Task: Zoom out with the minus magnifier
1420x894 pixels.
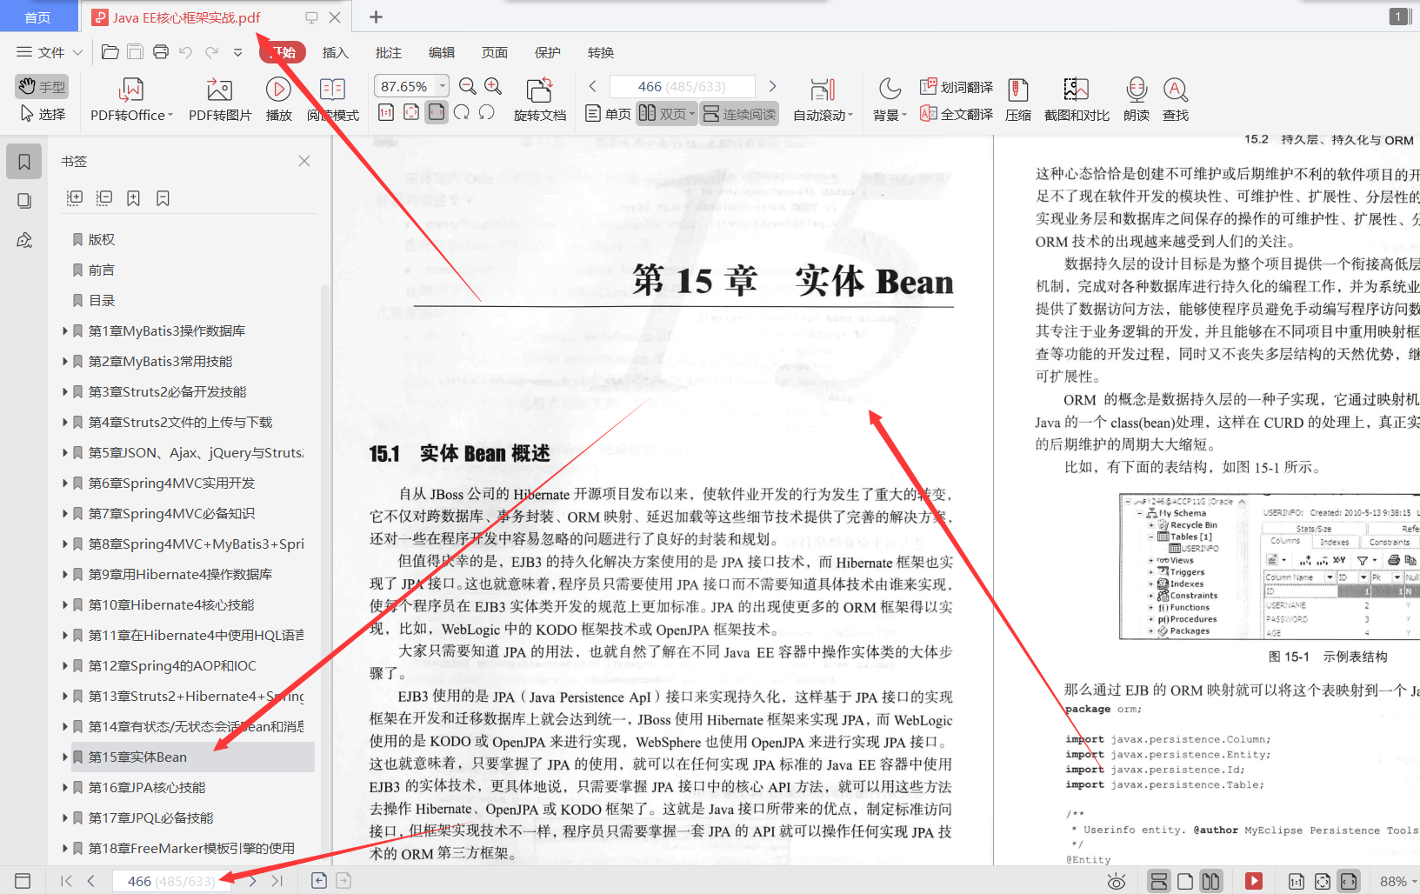Action: click(x=468, y=86)
